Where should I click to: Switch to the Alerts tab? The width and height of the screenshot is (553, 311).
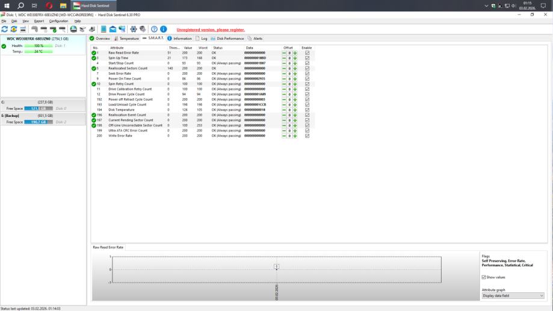point(255,39)
